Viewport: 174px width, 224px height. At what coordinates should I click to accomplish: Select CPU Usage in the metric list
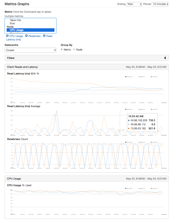click(31, 30)
